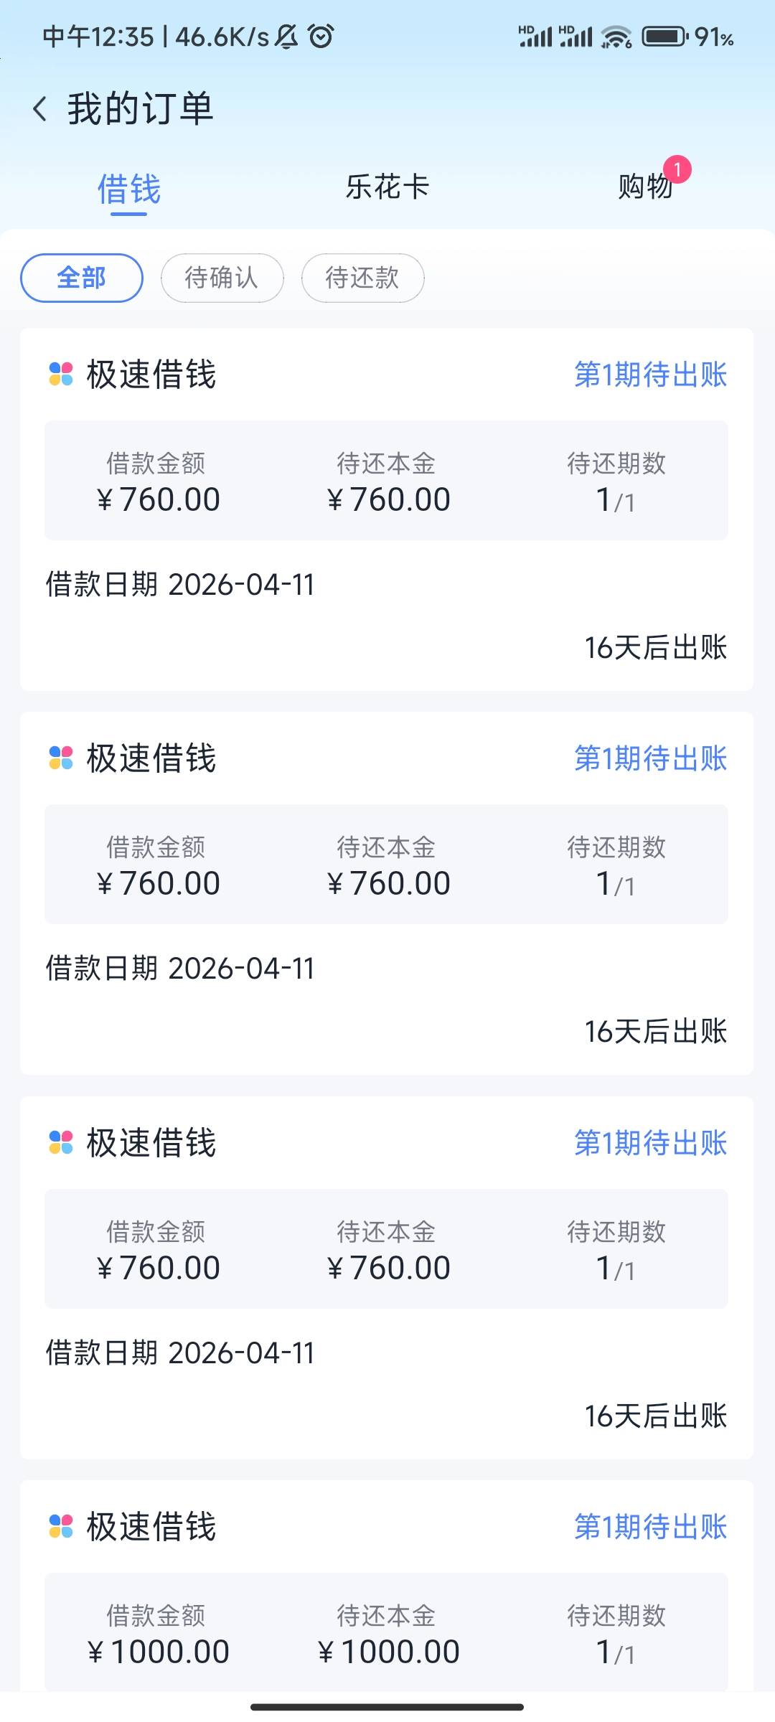775x1722 pixels.
Task: Open 第1期待出账 status of first order
Action: pos(650,375)
